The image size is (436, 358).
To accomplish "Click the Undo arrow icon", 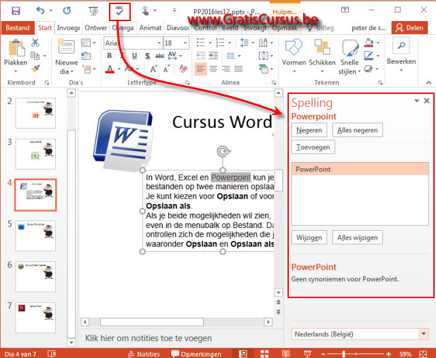I will (x=41, y=11).
